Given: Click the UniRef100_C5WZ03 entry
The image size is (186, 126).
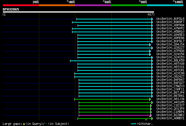Looking at the screenshot, I should click(170, 86).
